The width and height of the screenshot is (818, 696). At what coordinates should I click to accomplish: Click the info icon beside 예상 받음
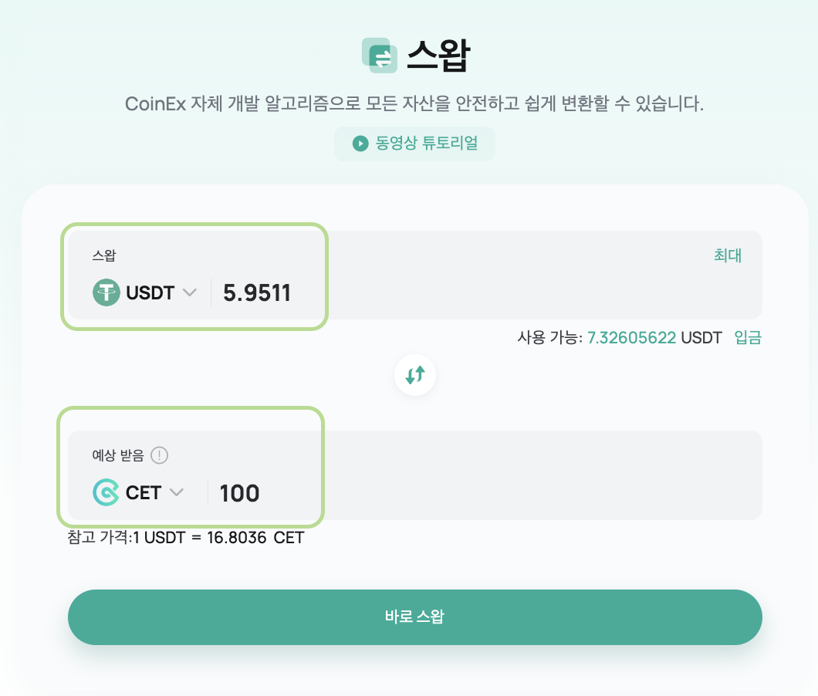pyautogui.click(x=159, y=455)
